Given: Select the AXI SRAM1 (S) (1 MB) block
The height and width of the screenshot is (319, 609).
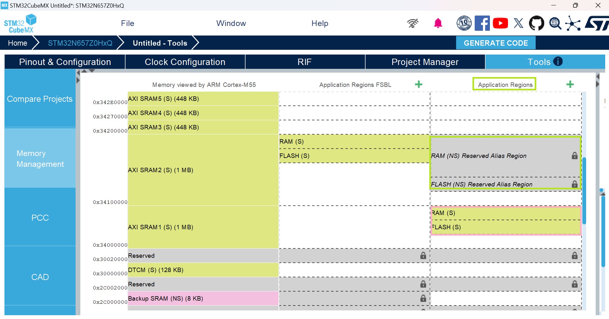Looking at the screenshot, I should click(203, 227).
